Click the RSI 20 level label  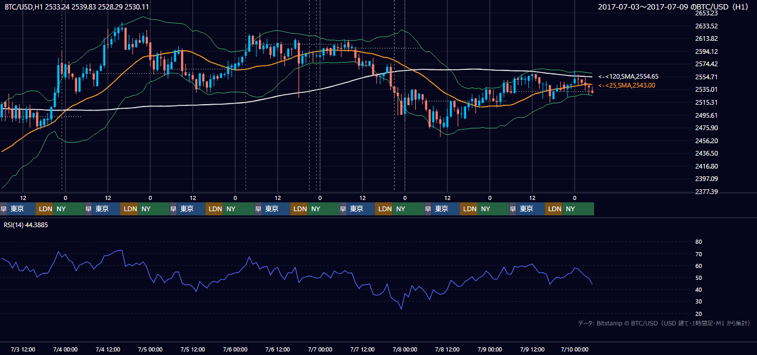[698, 314]
